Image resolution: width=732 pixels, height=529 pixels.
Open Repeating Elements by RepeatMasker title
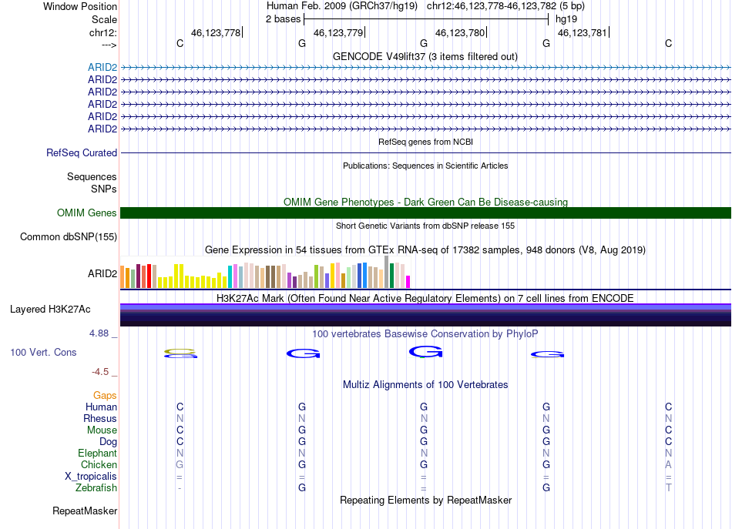click(425, 500)
